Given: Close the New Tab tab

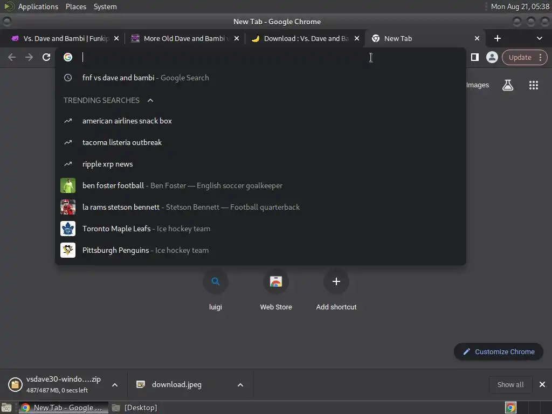Looking at the screenshot, I should point(477,38).
